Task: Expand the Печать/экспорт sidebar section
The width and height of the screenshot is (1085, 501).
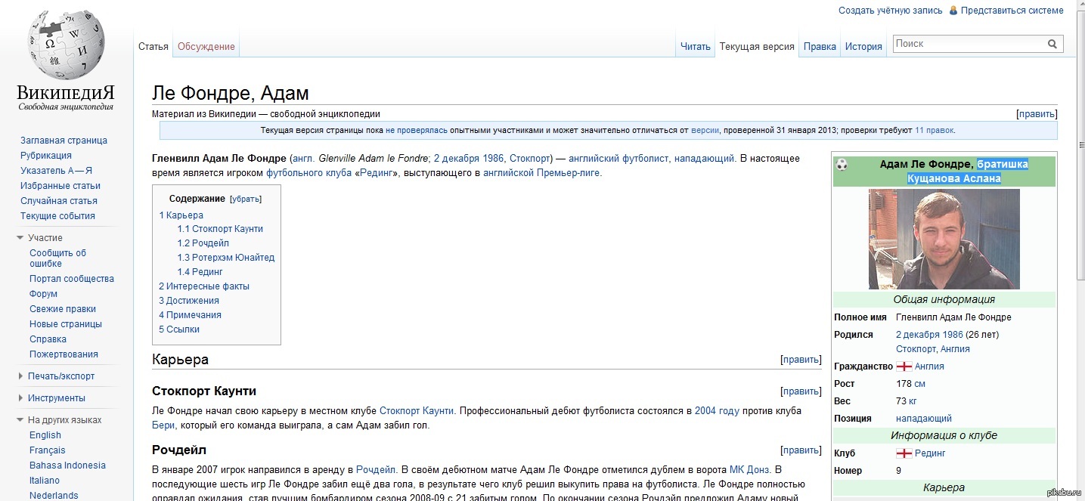Action: [20, 376]
